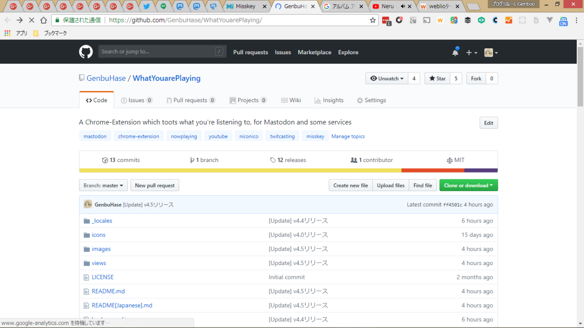Open the README.md file link
This screenshot has width=584, height=328.
(108, 291)
